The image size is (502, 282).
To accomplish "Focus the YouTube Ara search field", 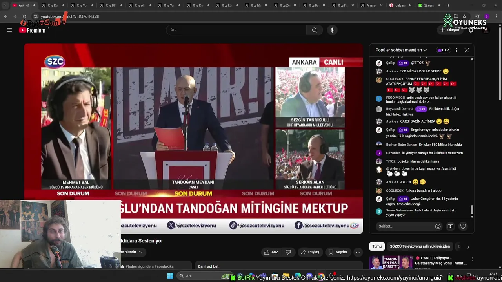I will [236, 30].
